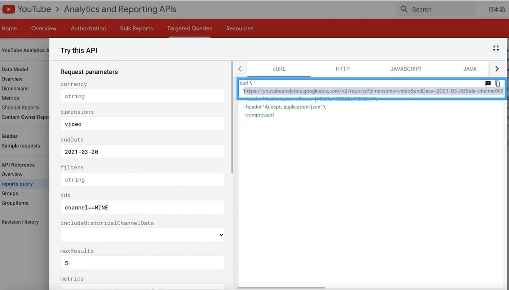Screen dimensions: 509x290
Task: Switch to the HTTP tab
Action: click(x=343, y=69)
